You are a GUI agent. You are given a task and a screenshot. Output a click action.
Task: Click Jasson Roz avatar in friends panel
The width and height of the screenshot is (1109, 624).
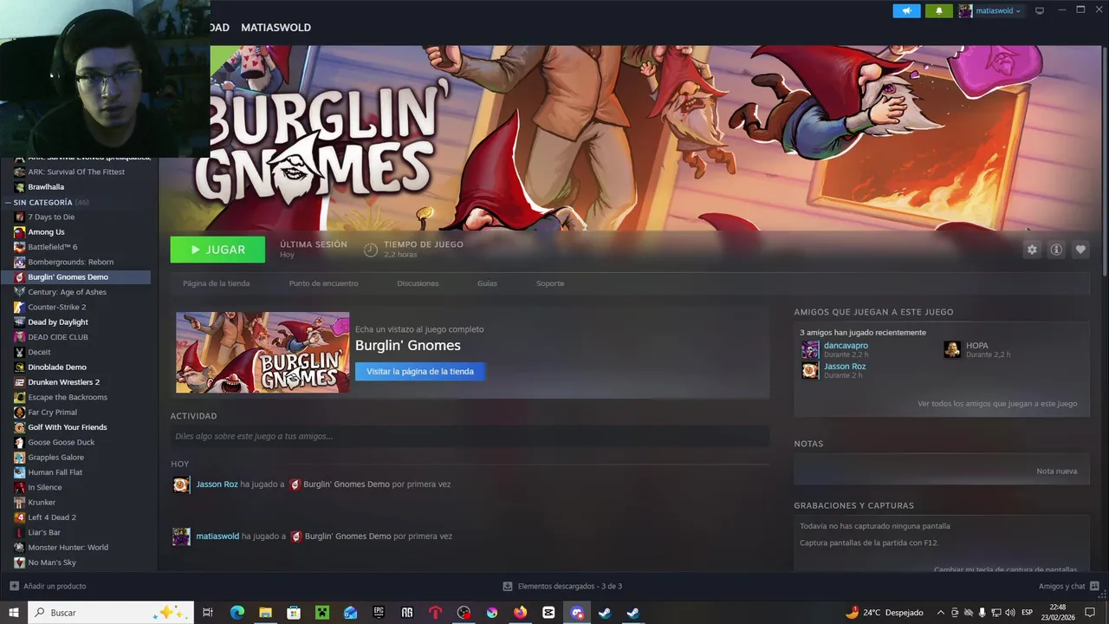[810, 371]
